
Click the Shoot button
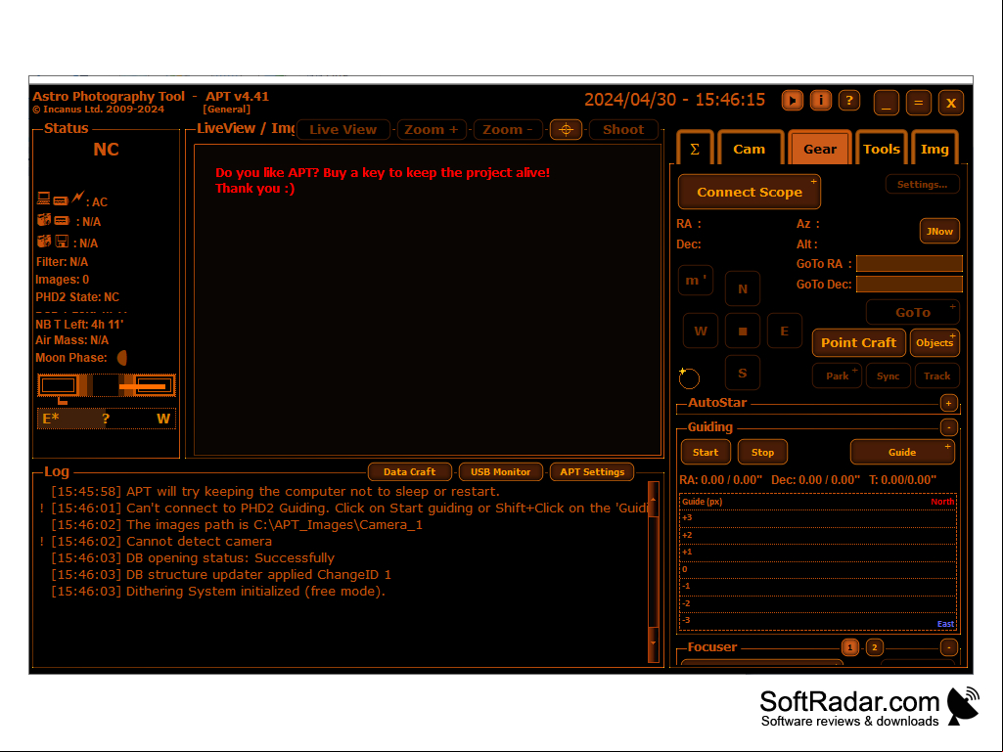tap(623, 130)
